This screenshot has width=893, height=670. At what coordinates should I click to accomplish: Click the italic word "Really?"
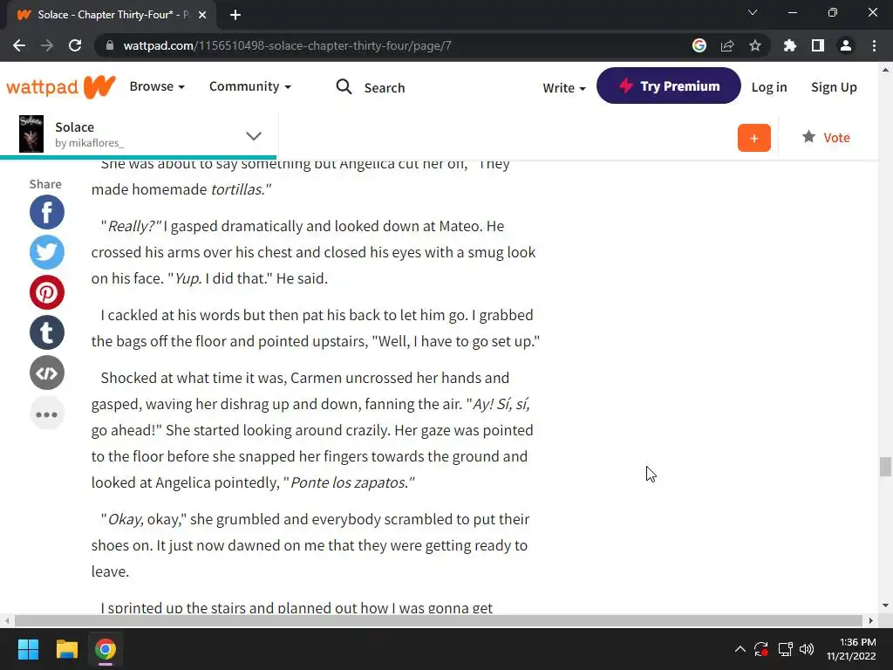tap(134, 226)
